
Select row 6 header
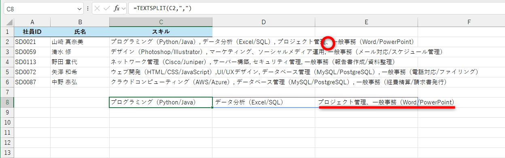pos(7,82)
